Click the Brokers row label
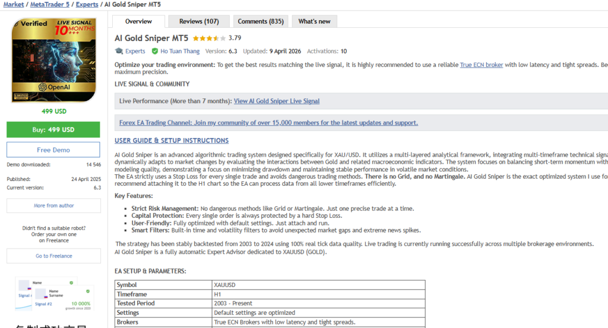The width and height of the screenshot is (608, 328). [x=128, y=322]
